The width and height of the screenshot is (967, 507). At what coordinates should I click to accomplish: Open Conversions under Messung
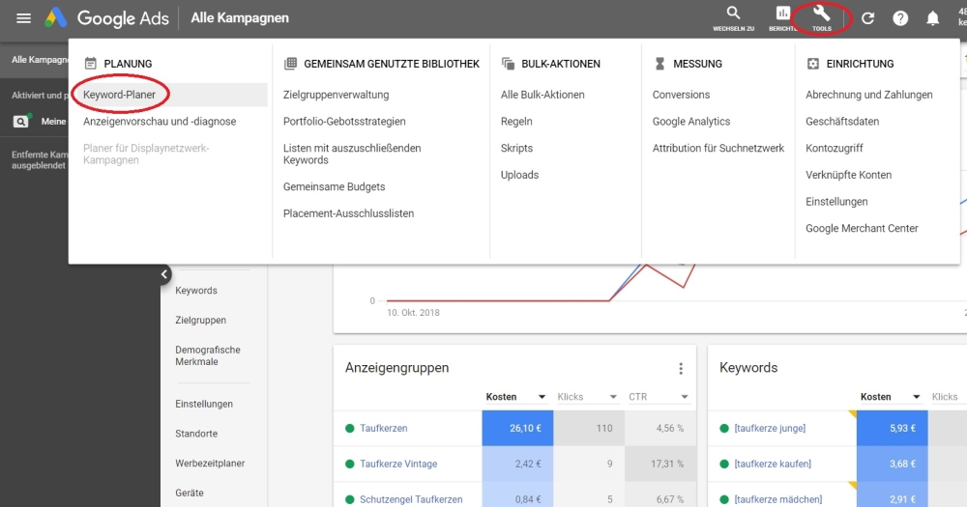pos(681,95)
